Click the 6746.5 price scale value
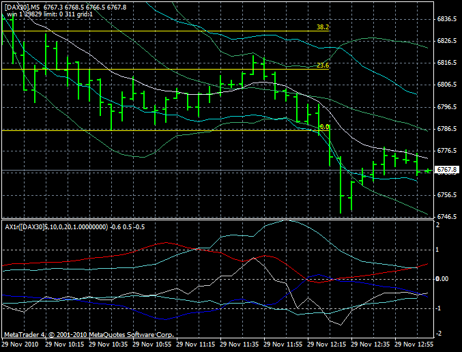The width and height of the screenshot is (462, 352). pos(447,217)
